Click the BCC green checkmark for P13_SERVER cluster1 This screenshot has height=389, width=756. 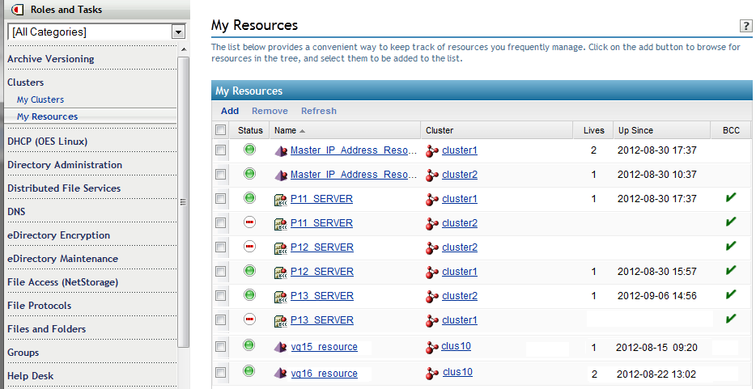point(731,318)
